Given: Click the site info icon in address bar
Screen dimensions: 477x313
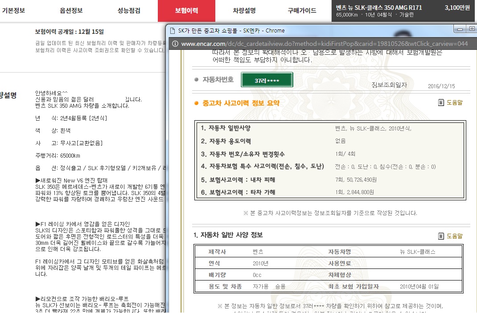Looking at the screenshot, I should tap(175, 44).
